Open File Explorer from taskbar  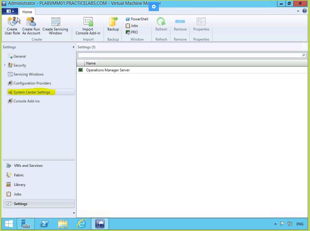point(63,224)
